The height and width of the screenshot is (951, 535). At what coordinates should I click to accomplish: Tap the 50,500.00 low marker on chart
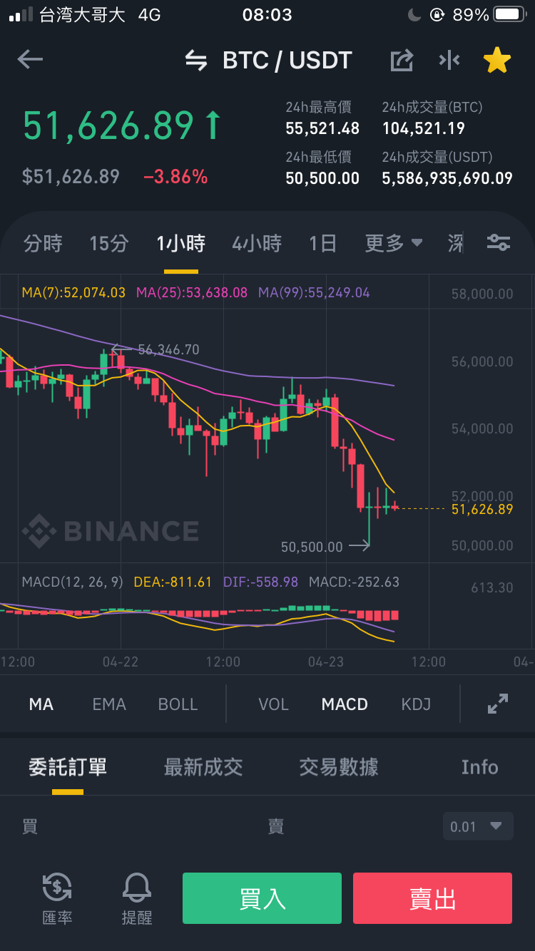coord(312,547)
